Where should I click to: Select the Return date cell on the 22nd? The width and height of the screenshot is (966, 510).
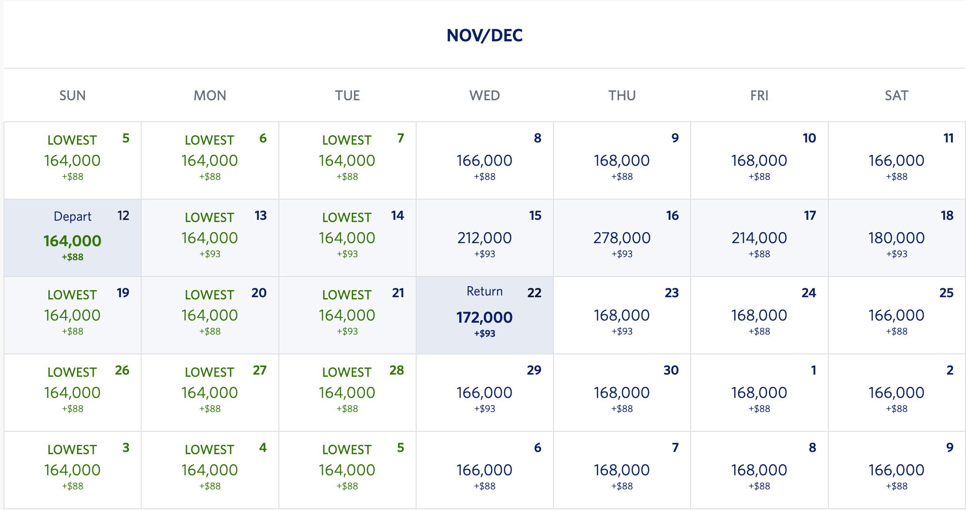click(484, 315)
